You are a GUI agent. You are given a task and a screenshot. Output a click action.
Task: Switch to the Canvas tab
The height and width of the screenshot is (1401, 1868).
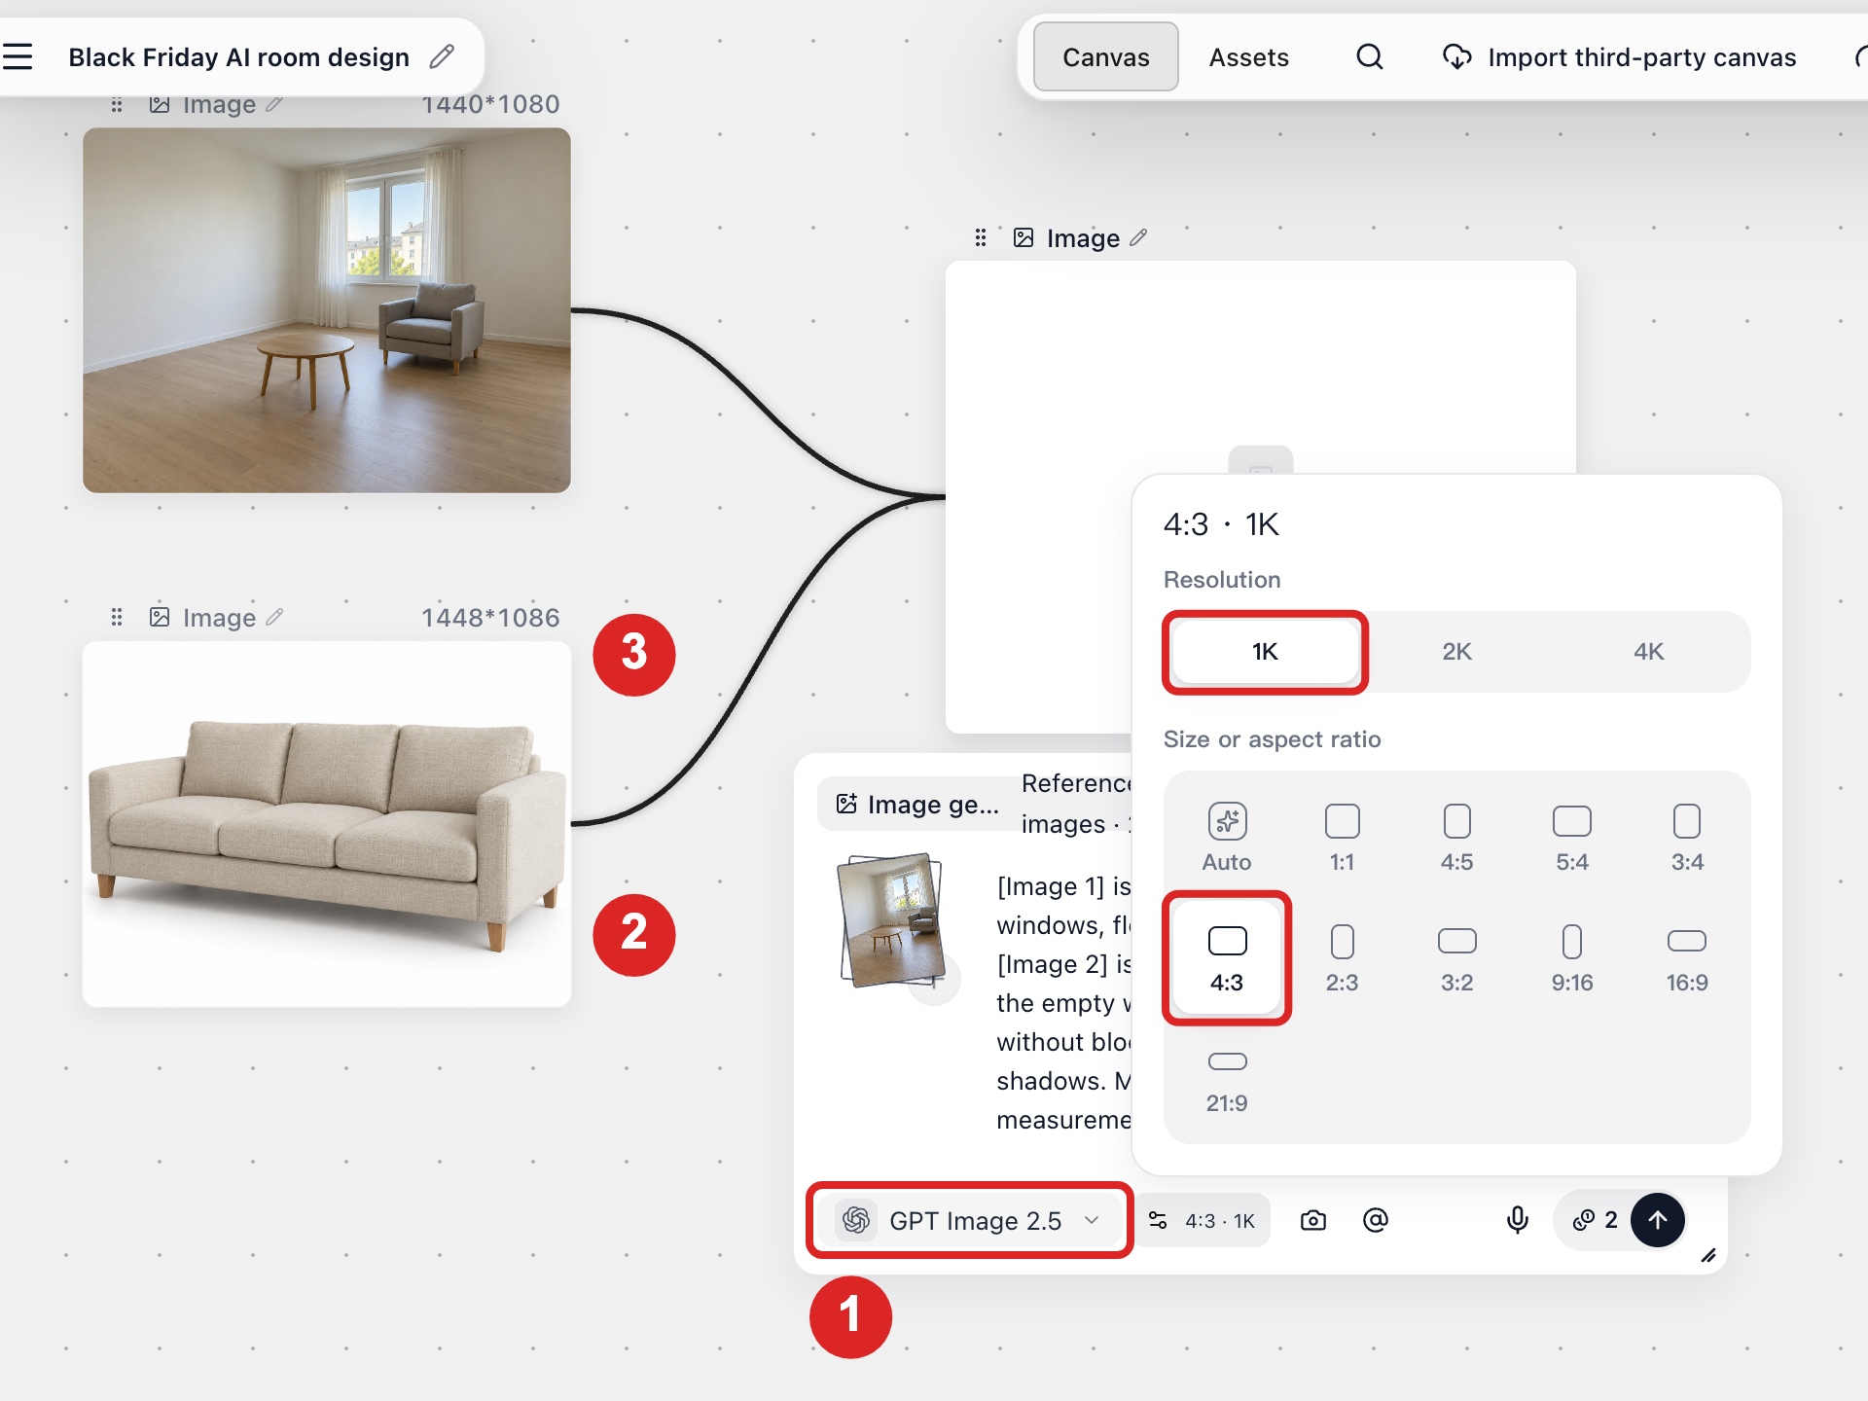(1105, 56)
